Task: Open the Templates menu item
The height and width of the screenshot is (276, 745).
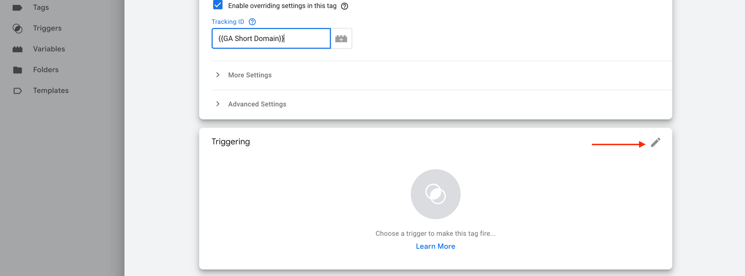Action: (x=51, y=91)
